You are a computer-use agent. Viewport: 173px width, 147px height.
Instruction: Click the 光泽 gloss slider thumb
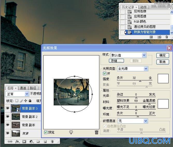coord(136,98)
